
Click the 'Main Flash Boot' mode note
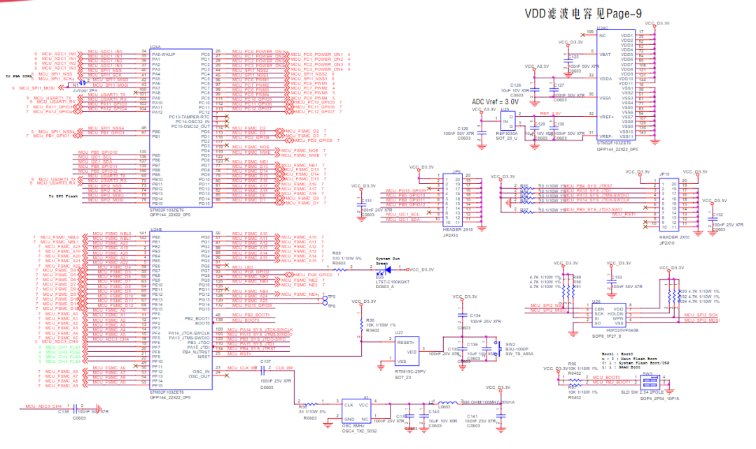tap(638, 359)
